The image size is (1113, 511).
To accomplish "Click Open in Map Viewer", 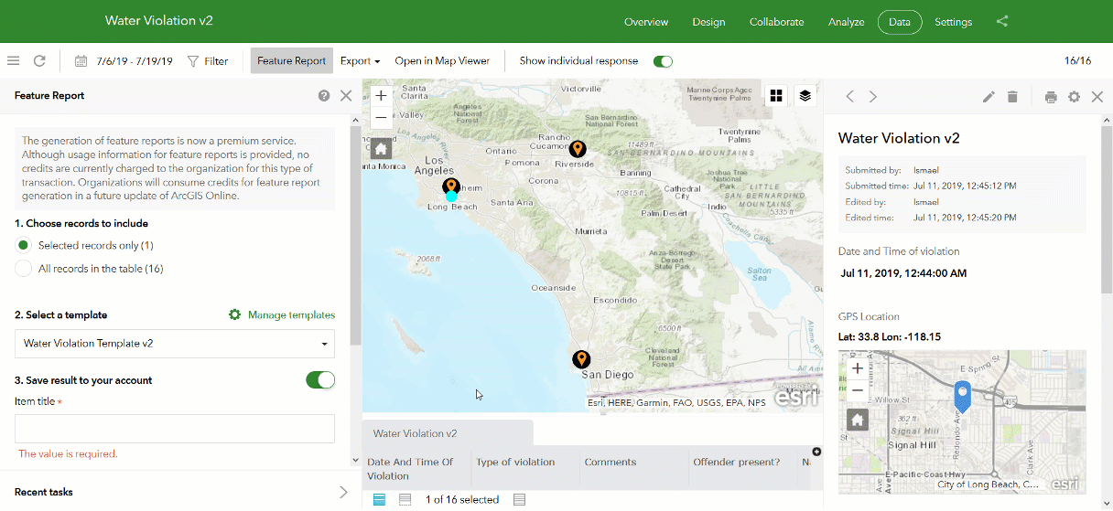I will [442, 61].
